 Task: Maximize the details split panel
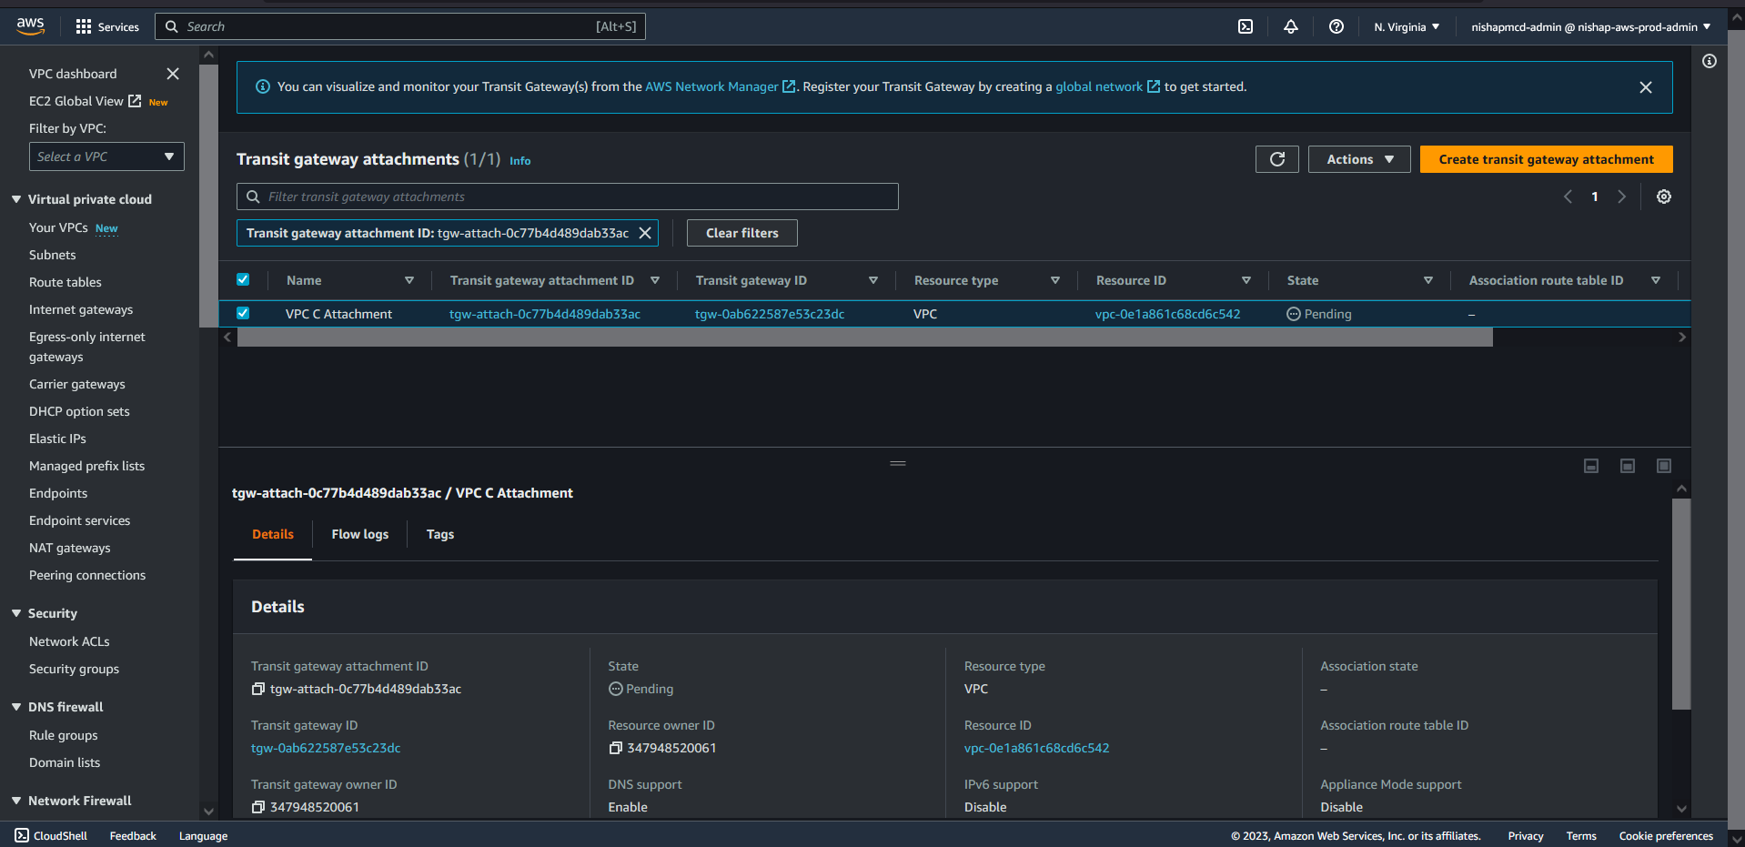coord(1663,466)
